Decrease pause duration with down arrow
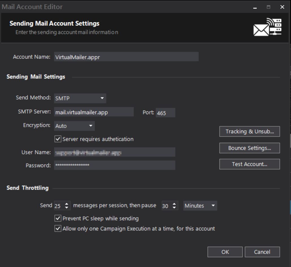291x267 pixels. [x=174, y=208]
